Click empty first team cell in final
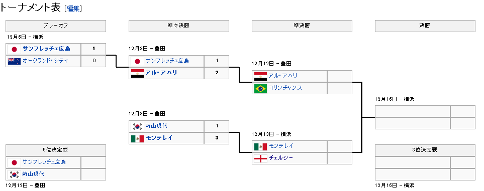The width and height of the screenshot is (484, 191). (413, 111)
